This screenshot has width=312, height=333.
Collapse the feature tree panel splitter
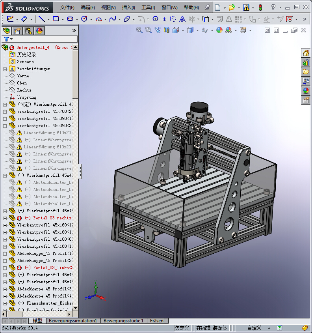coord(80,171)
